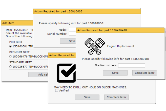Click Complete later in Engine Replacement dialog
The width and height of the screenshot is (166, 111).
click(x=144, y=73)
